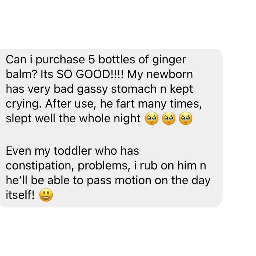This screenshot has height=256, width=256.
Task: Click the word "ginger" in the first line
Action: (169, 60)
